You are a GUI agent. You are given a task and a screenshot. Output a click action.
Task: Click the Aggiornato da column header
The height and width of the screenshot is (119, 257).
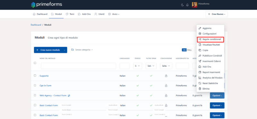[x=182, y=59]
